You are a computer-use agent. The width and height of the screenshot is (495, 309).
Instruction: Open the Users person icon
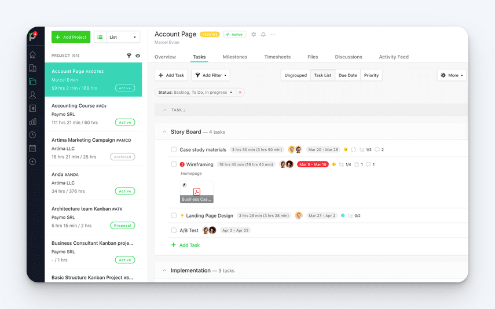point(32,95)
